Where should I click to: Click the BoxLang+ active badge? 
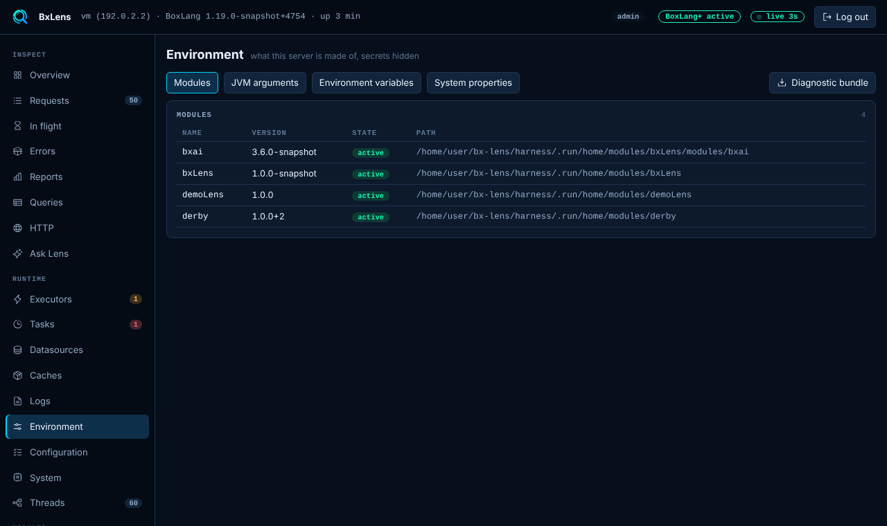coord(699,17)
